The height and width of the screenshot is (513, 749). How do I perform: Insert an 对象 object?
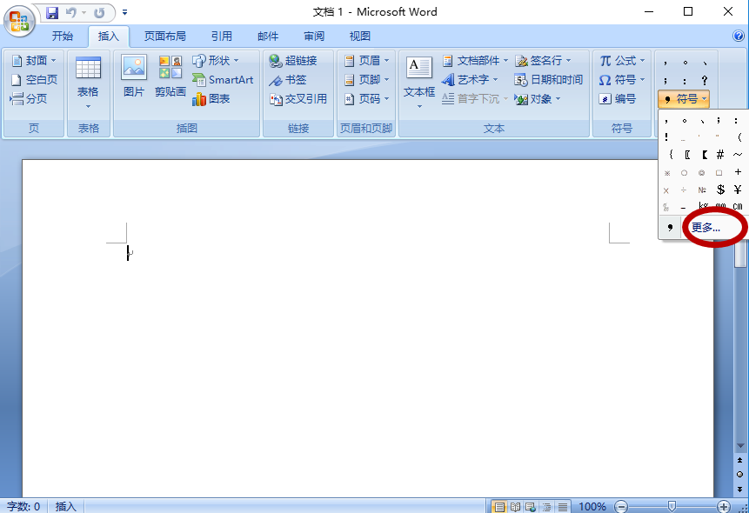coord(538,99)
